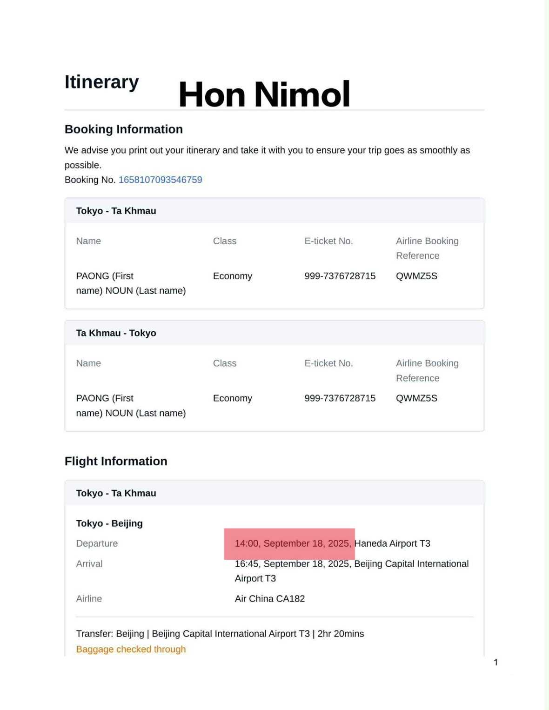Click the "Flight Information" heading
The width and height of the screenshot is (549, 710).
click(116, 461)
